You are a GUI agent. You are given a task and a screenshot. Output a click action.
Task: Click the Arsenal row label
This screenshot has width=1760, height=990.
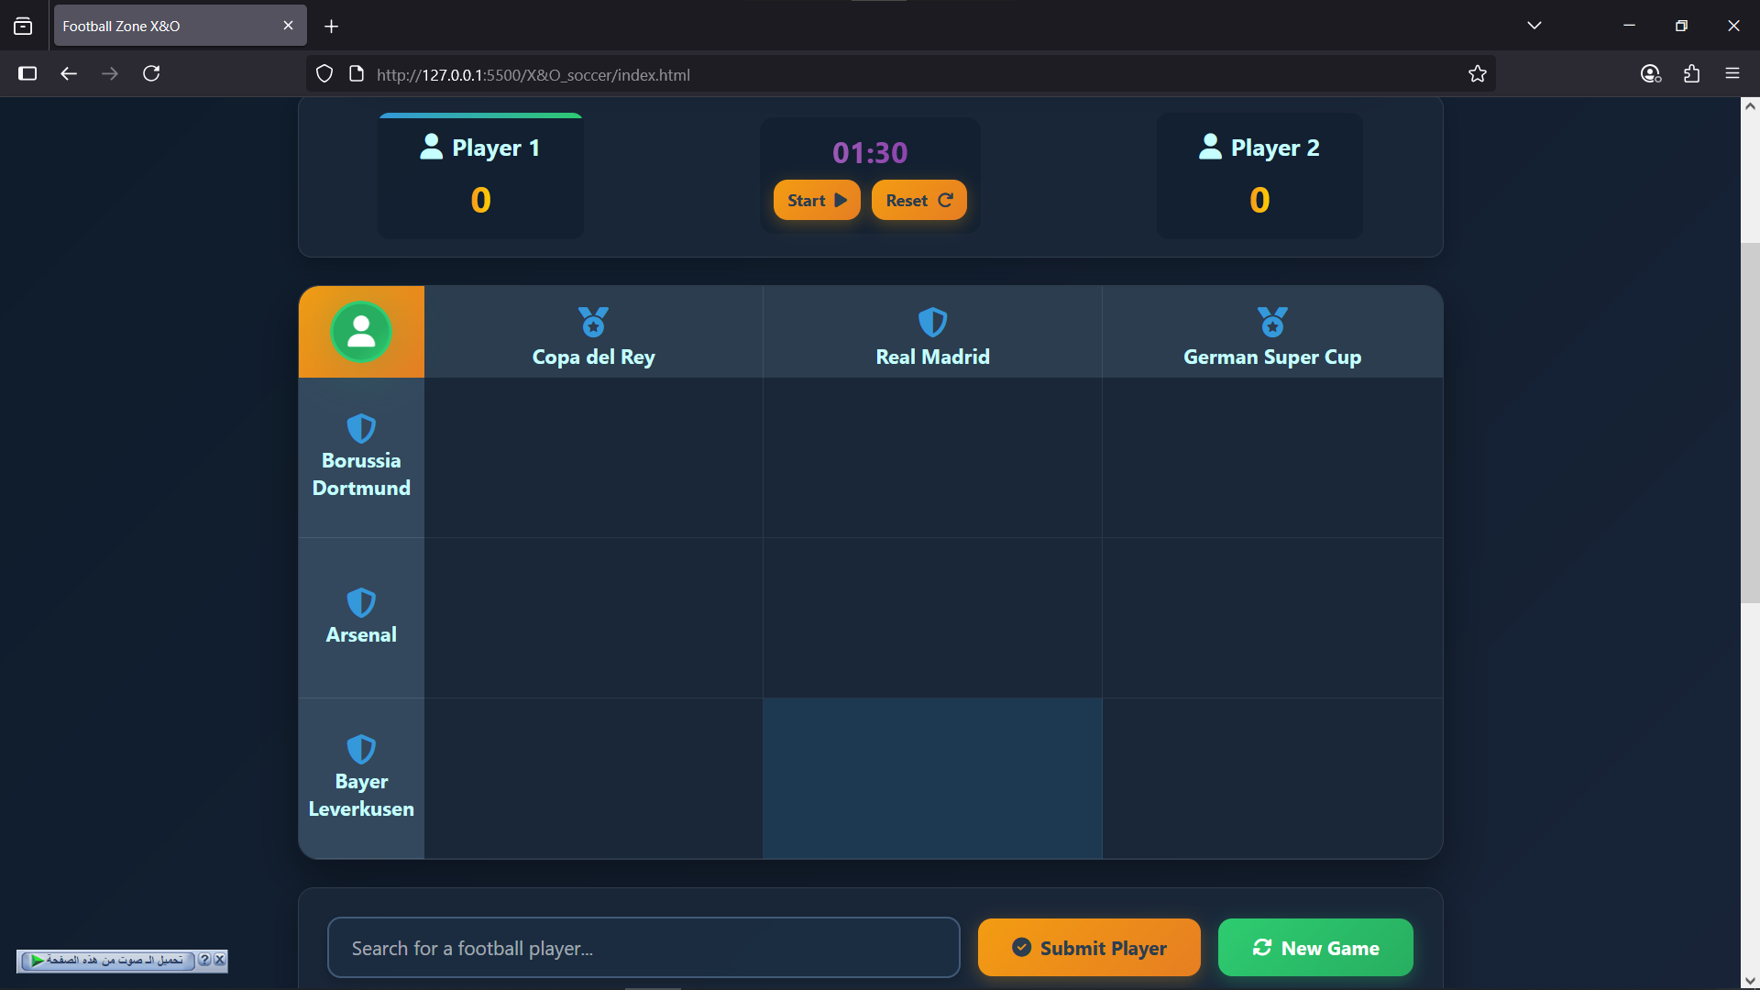pyautogui.click(x=361, y=634)
